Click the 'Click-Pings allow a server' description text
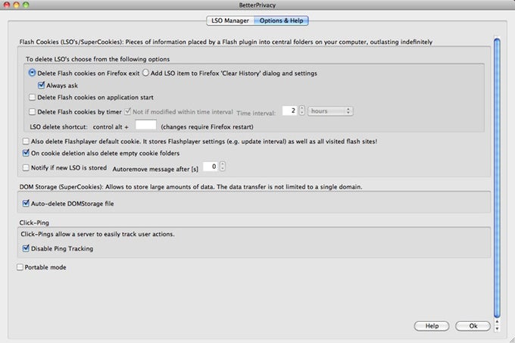The height and width of the screenshot is (343, 515). click(x=98, y=234)
